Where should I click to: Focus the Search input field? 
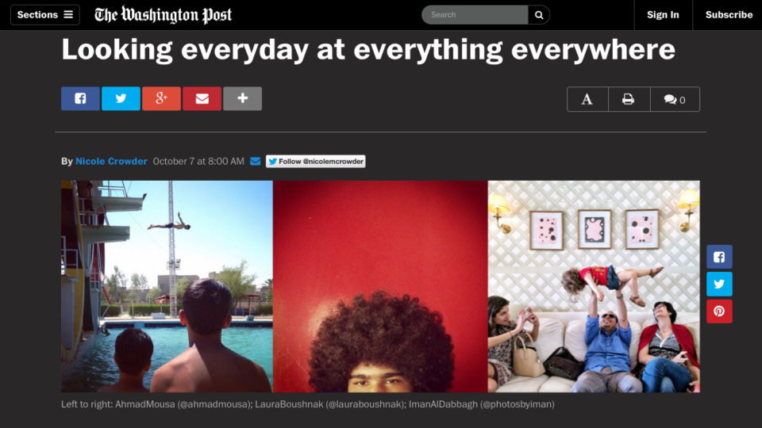[x=475, y=15]
